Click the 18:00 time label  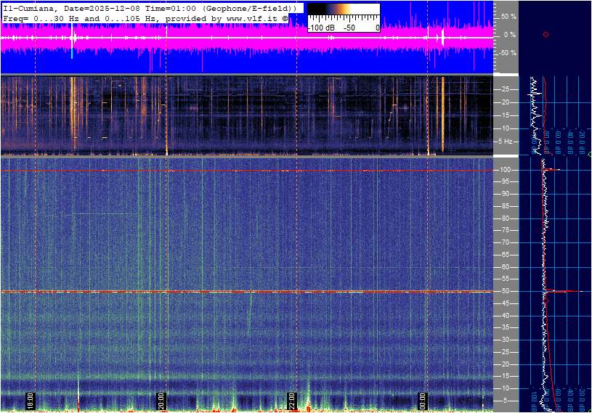[31, 401]
